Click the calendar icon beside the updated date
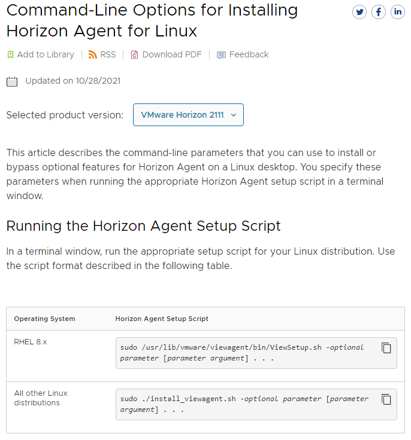 tap(12, 81)
